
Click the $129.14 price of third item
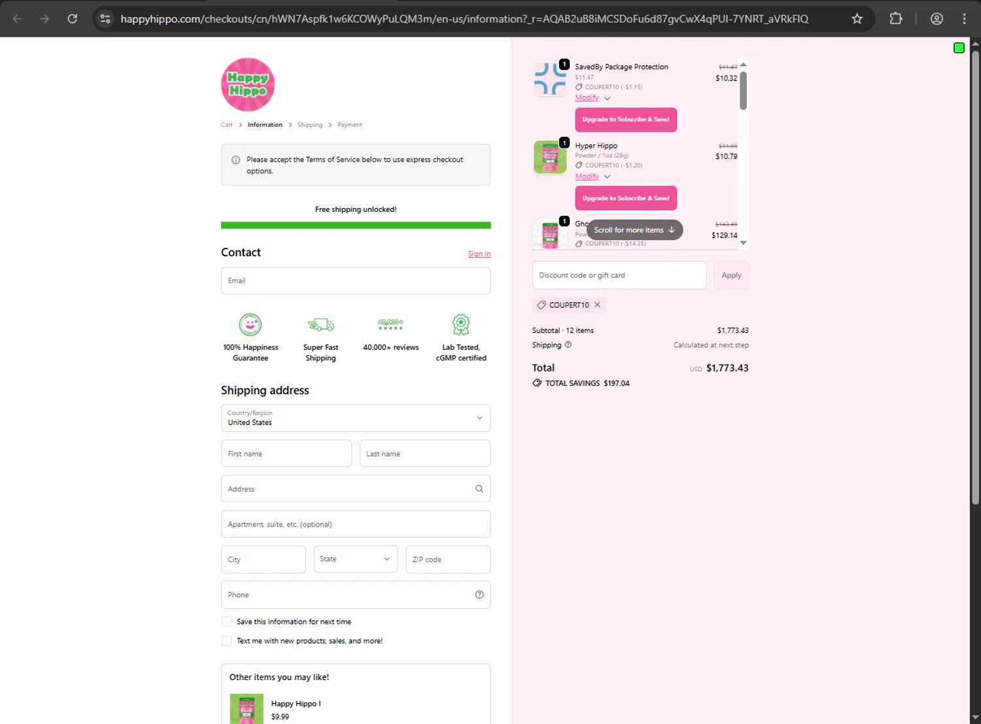pyautogui.click(x=725, y=235)
